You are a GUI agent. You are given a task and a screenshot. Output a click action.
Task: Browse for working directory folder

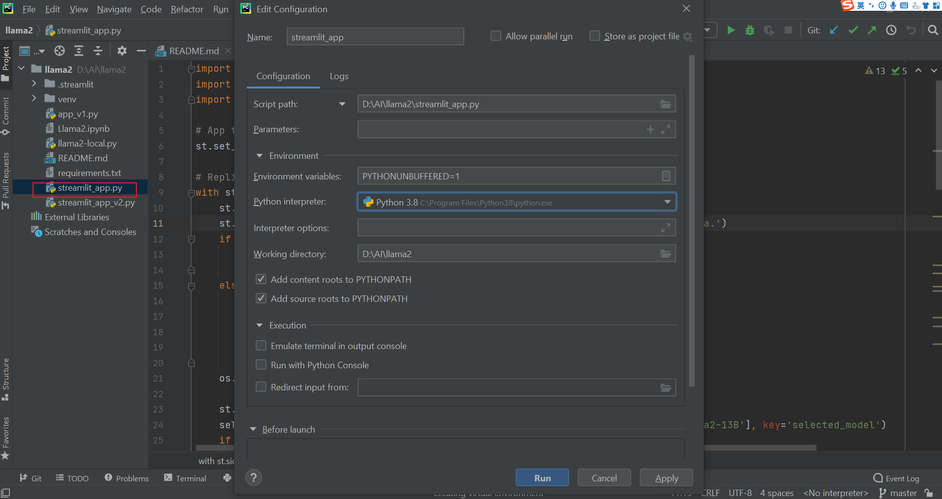666,254
